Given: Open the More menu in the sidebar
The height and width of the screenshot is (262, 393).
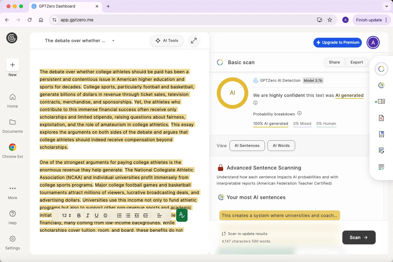Looking at the screenshot, I should pyautogui.click(x=13, y=192).
